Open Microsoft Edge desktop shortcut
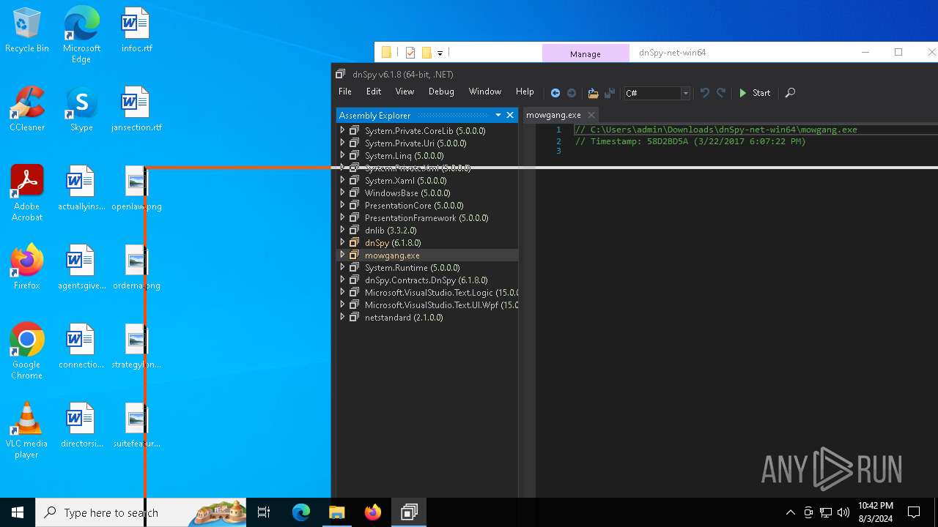Screen dimensions: 938x527 pyautogui.click(x=81, y=34)
